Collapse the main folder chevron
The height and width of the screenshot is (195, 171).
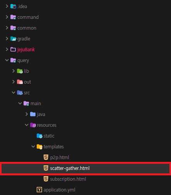[x=20, y=103]
